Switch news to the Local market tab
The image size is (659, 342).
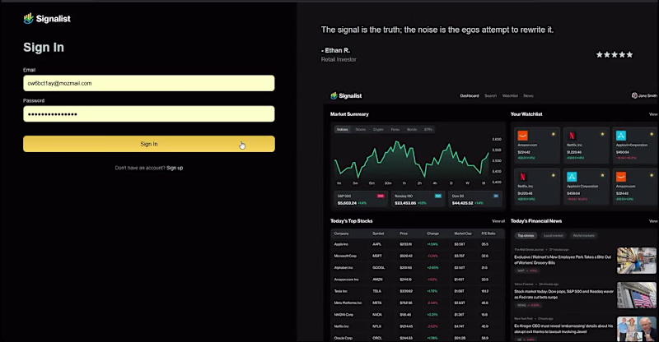pyautogui.click(x=553, y=235)
